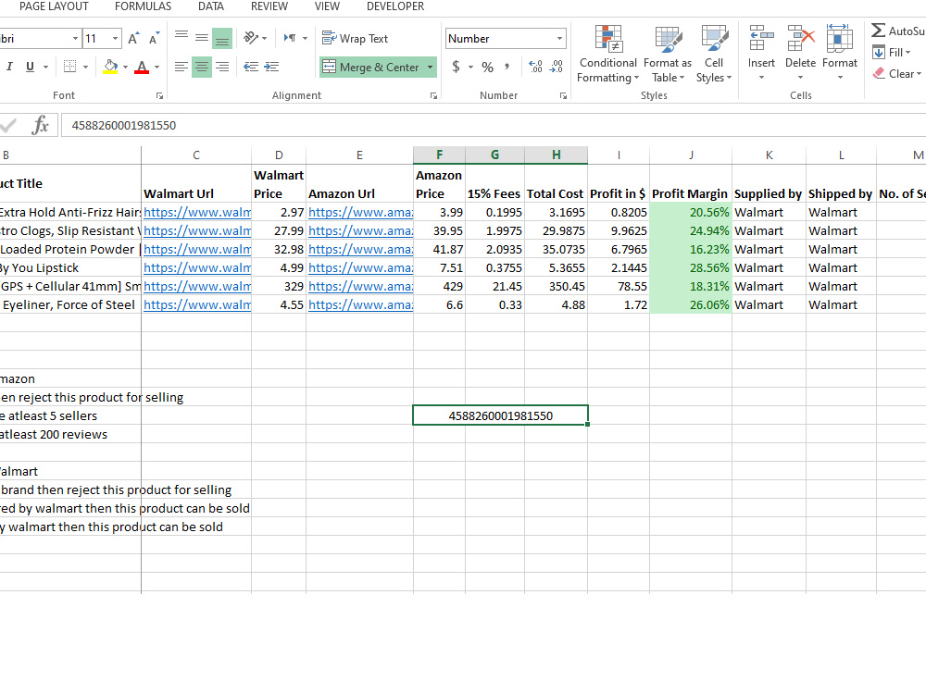This screenshot has height=694, width=926.
Task: Select the merged cell with 4588260001981550
Action: tap(500, 415)
